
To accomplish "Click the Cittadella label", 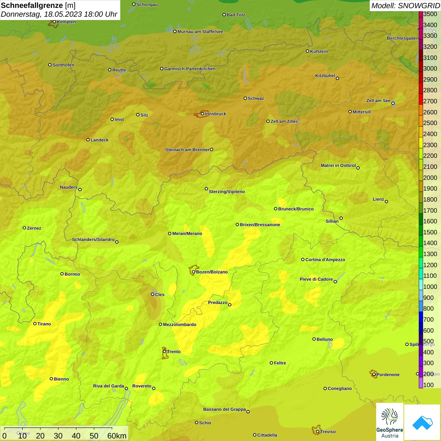I will click(267, 435).
